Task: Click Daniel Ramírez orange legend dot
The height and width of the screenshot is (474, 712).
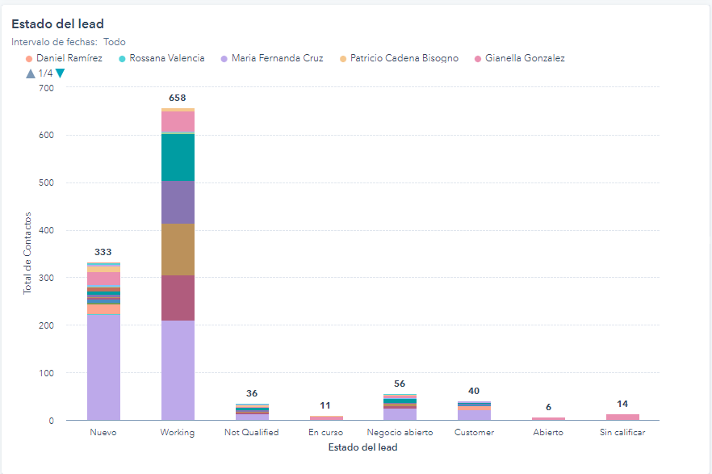Action: [29, 59]
